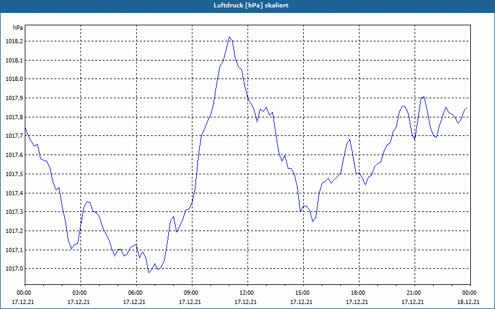Click the 1017,9 y-axis value

(x=14, y=98)
